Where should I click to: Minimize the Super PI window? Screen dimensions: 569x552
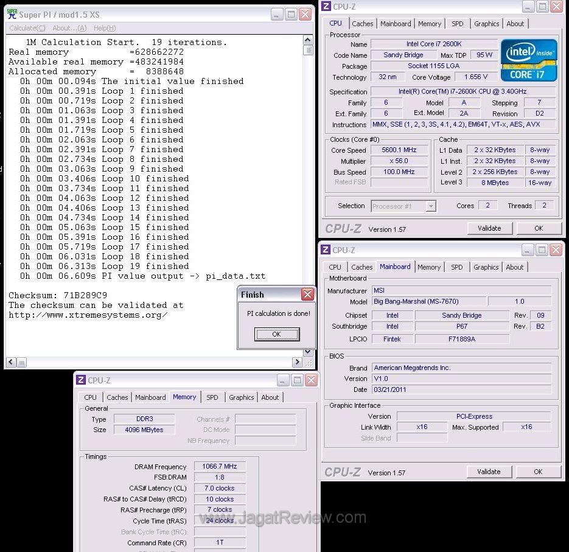(277, 14)
